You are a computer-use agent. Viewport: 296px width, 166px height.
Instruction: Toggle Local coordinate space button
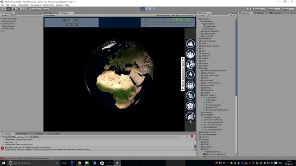pos(44,9)
